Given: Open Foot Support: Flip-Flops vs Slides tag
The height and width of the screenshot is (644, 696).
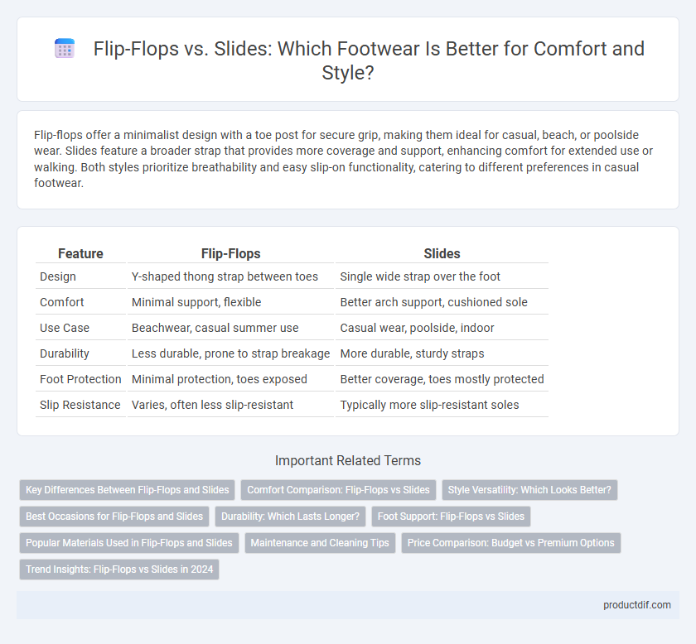Looking at the screenshot, I should [x=451, y=517].
